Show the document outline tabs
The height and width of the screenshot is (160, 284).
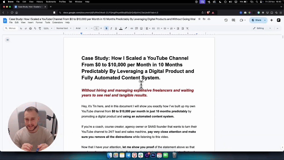(7, 40)
